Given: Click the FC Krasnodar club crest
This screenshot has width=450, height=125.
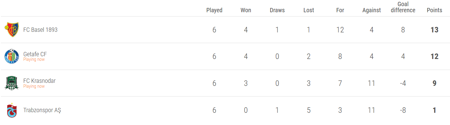Looking at the screenshot, I should (x=12, y=83).
